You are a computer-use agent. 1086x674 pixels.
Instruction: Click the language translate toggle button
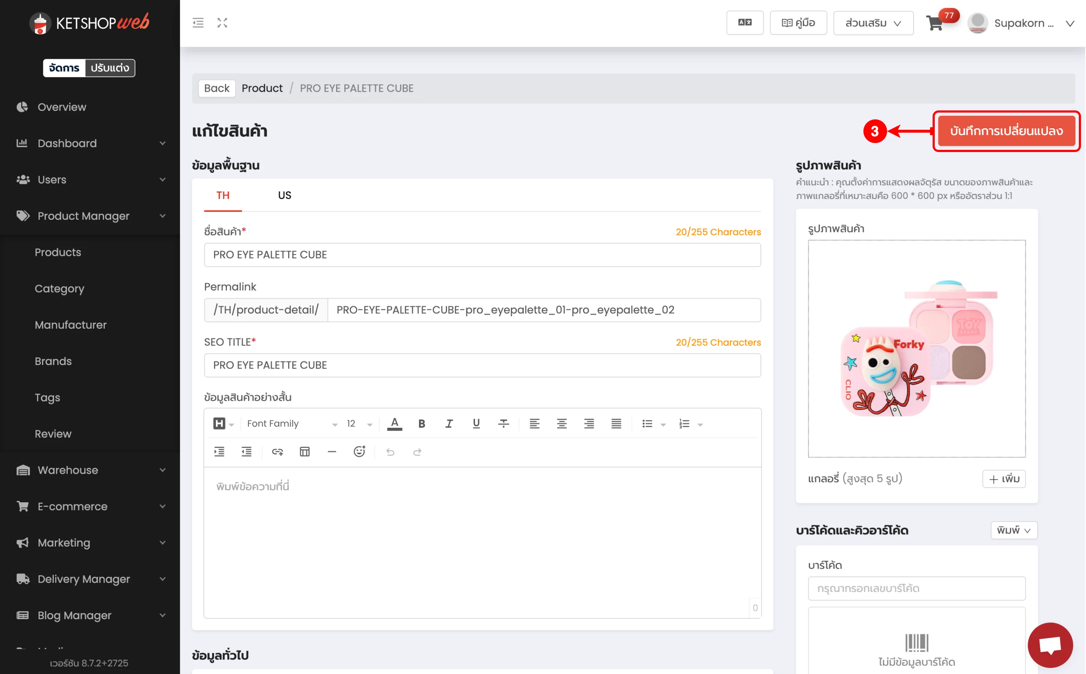coord(745,23)
